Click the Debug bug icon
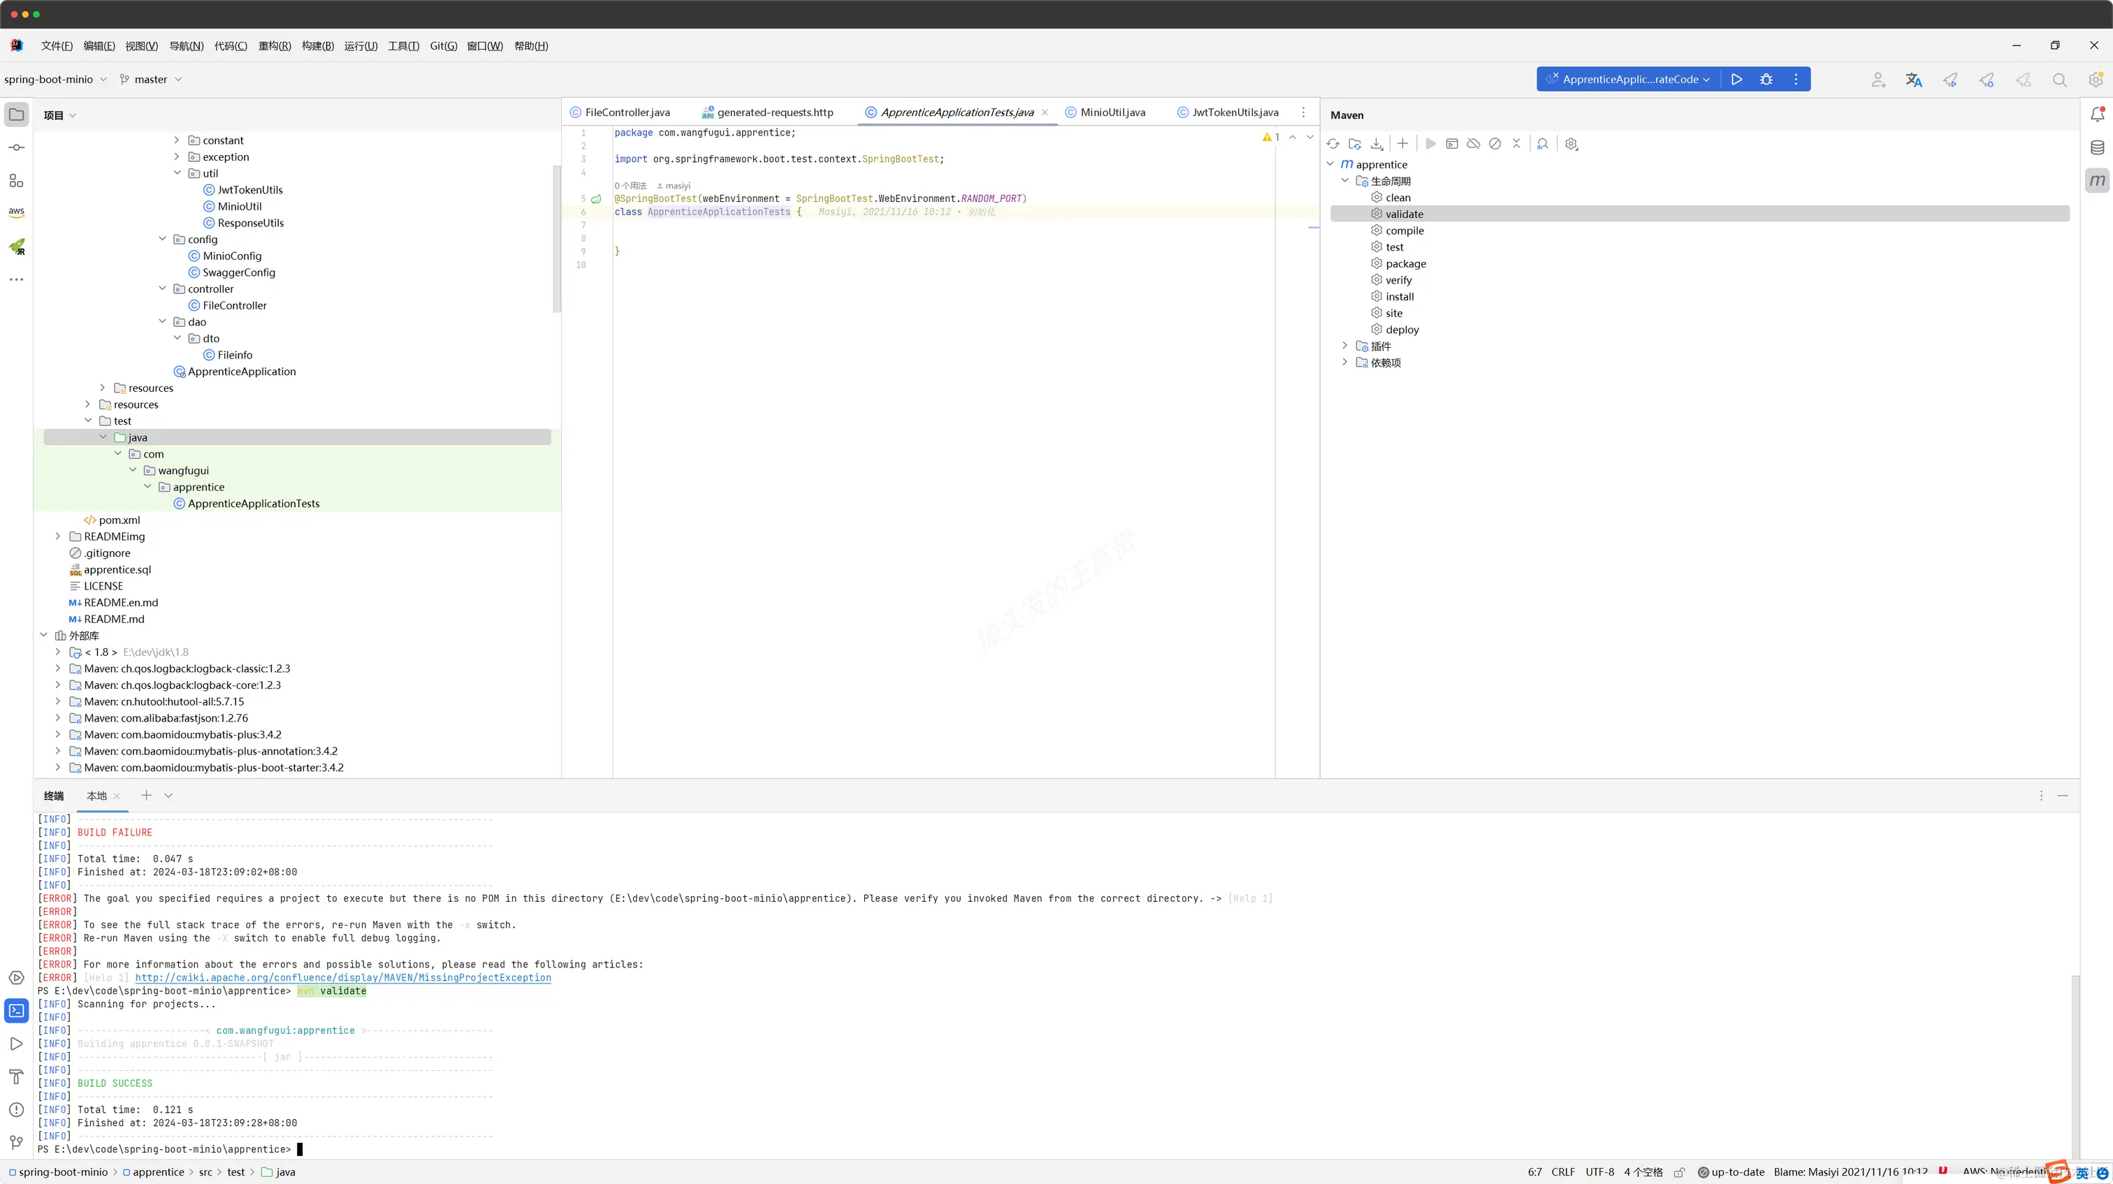The image size is (2113, 1184). coord(1766,80)
